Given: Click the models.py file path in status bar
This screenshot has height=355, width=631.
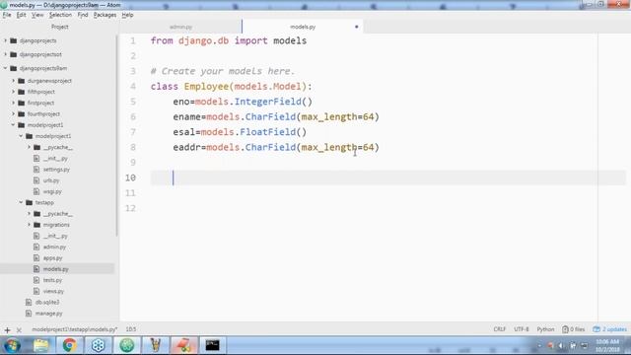Looking at the screenshot, I should tap(75, 329).
